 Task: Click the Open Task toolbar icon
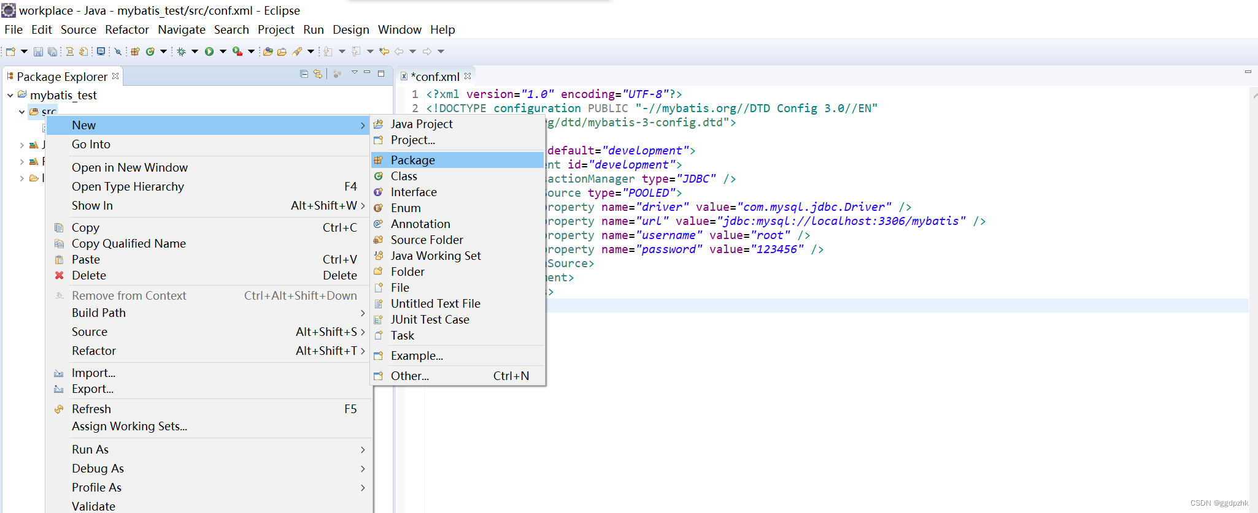point(282,51)
